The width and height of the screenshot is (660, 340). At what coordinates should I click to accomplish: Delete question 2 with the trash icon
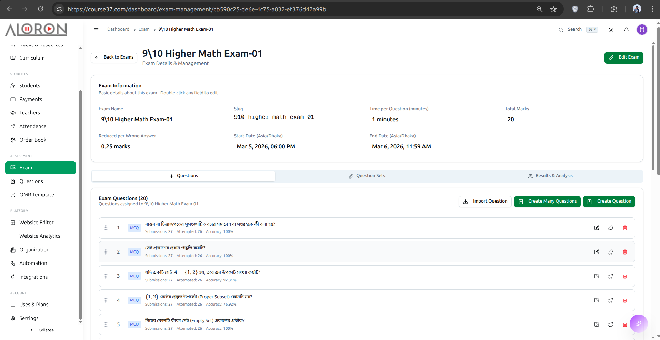[x=625, y=252]
